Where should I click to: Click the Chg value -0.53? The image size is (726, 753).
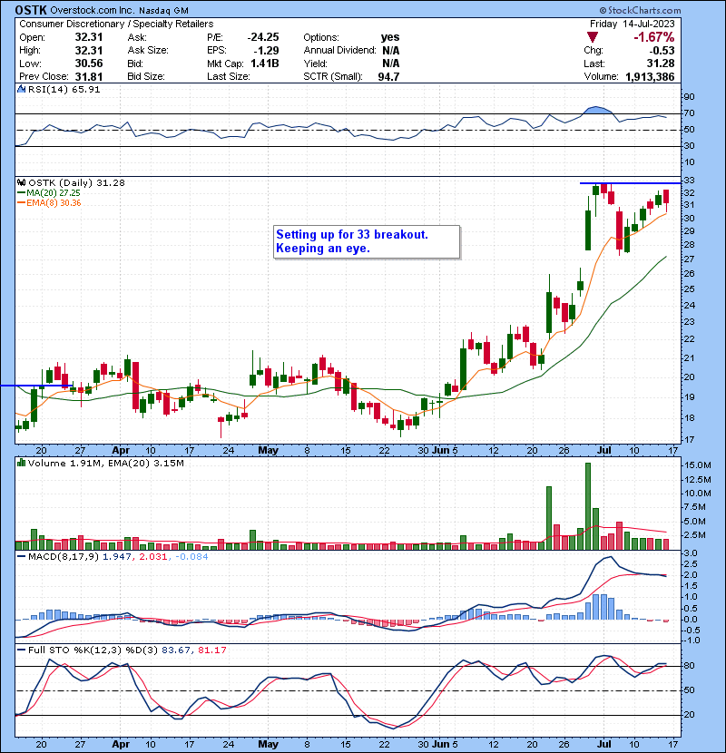(x=662, y=51)
